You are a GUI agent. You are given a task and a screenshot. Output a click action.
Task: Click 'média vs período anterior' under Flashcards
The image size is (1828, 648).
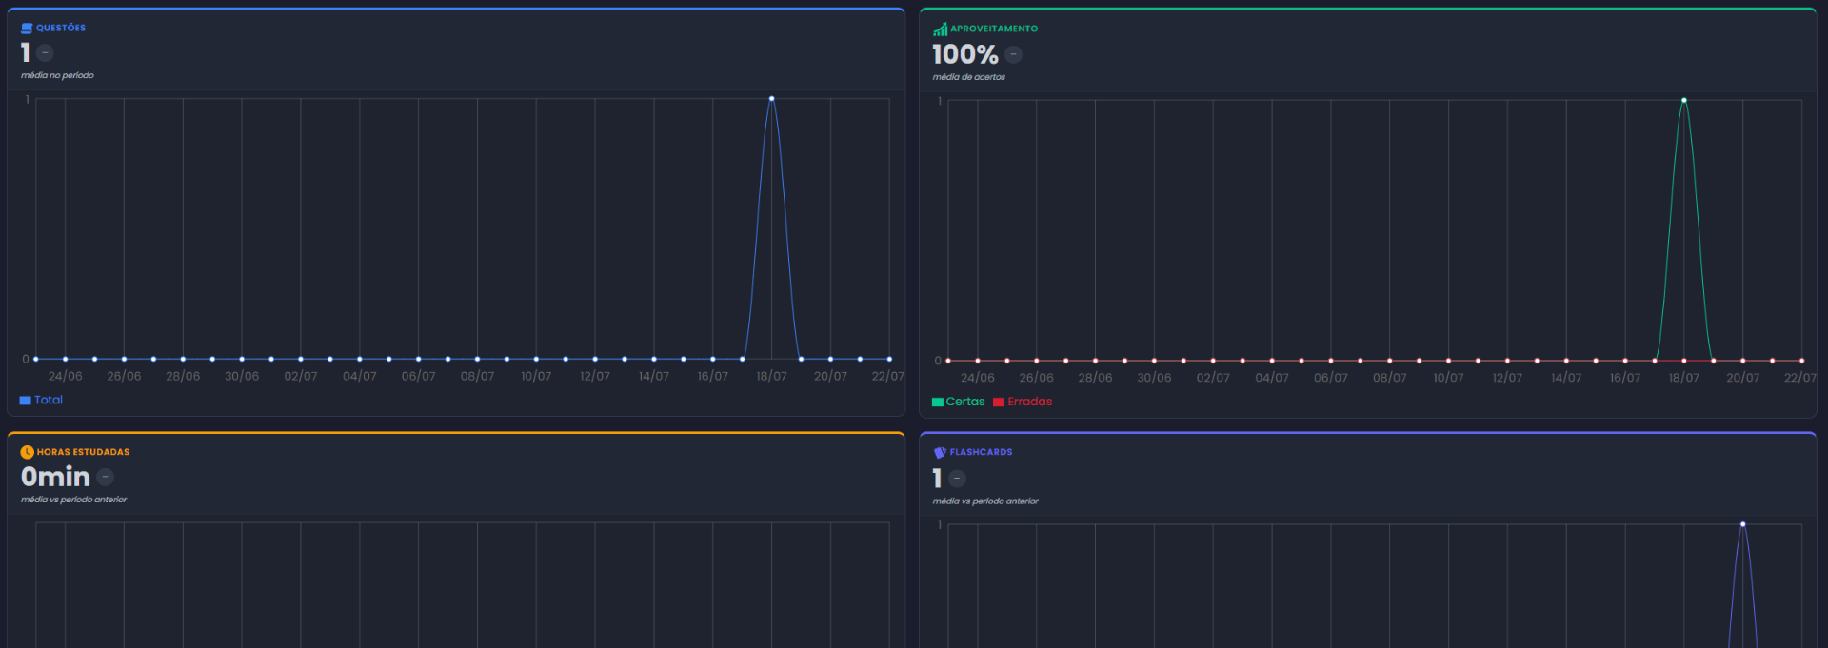(985, 501)
